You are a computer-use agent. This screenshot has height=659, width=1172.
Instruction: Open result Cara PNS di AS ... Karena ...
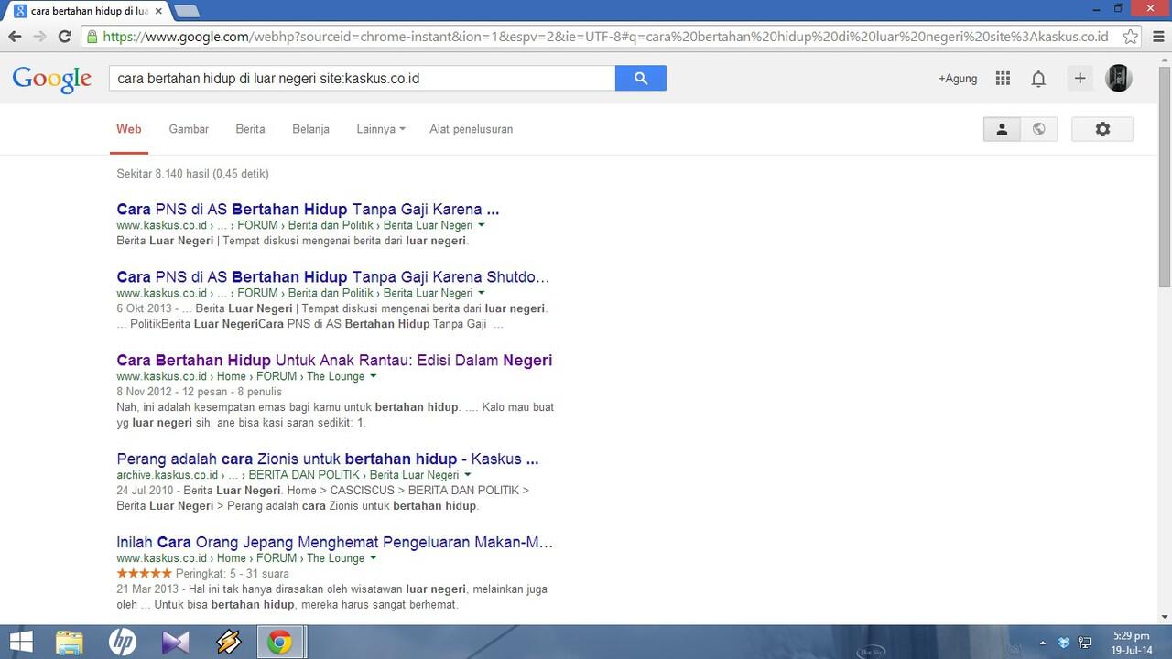point(308,209)
